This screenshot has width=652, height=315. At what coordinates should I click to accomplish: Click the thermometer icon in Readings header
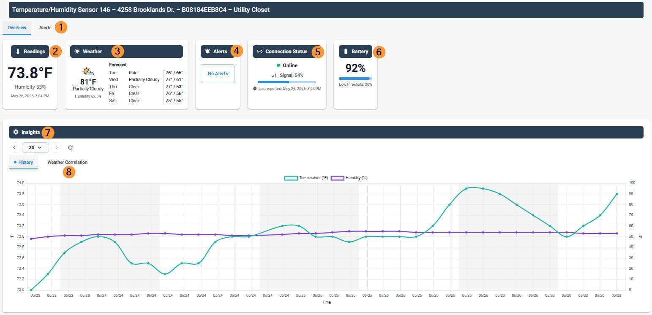coord(18,52)
